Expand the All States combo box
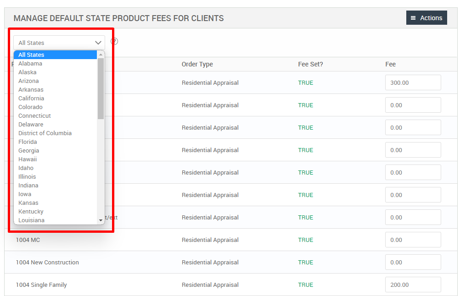This screenshot has height=296, width=460. [59, 43]
